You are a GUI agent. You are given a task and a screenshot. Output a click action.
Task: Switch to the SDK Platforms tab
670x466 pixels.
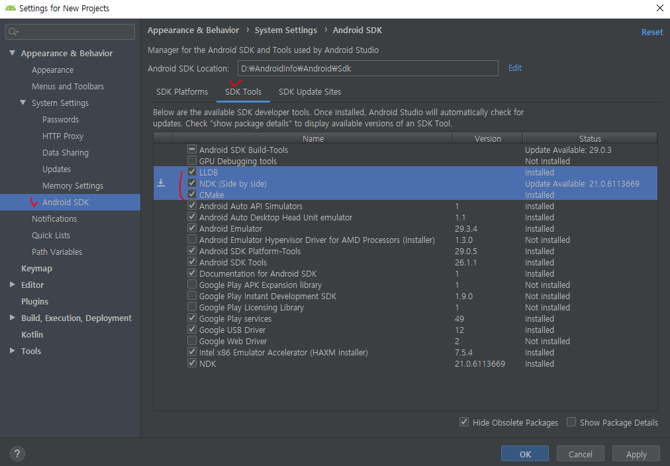(182, 92)
